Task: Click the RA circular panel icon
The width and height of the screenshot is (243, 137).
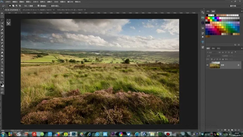Action: [x=203, y=18]
